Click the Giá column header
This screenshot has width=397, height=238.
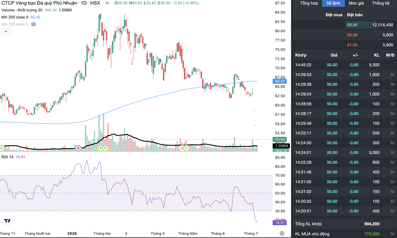(x=334, y=55)
